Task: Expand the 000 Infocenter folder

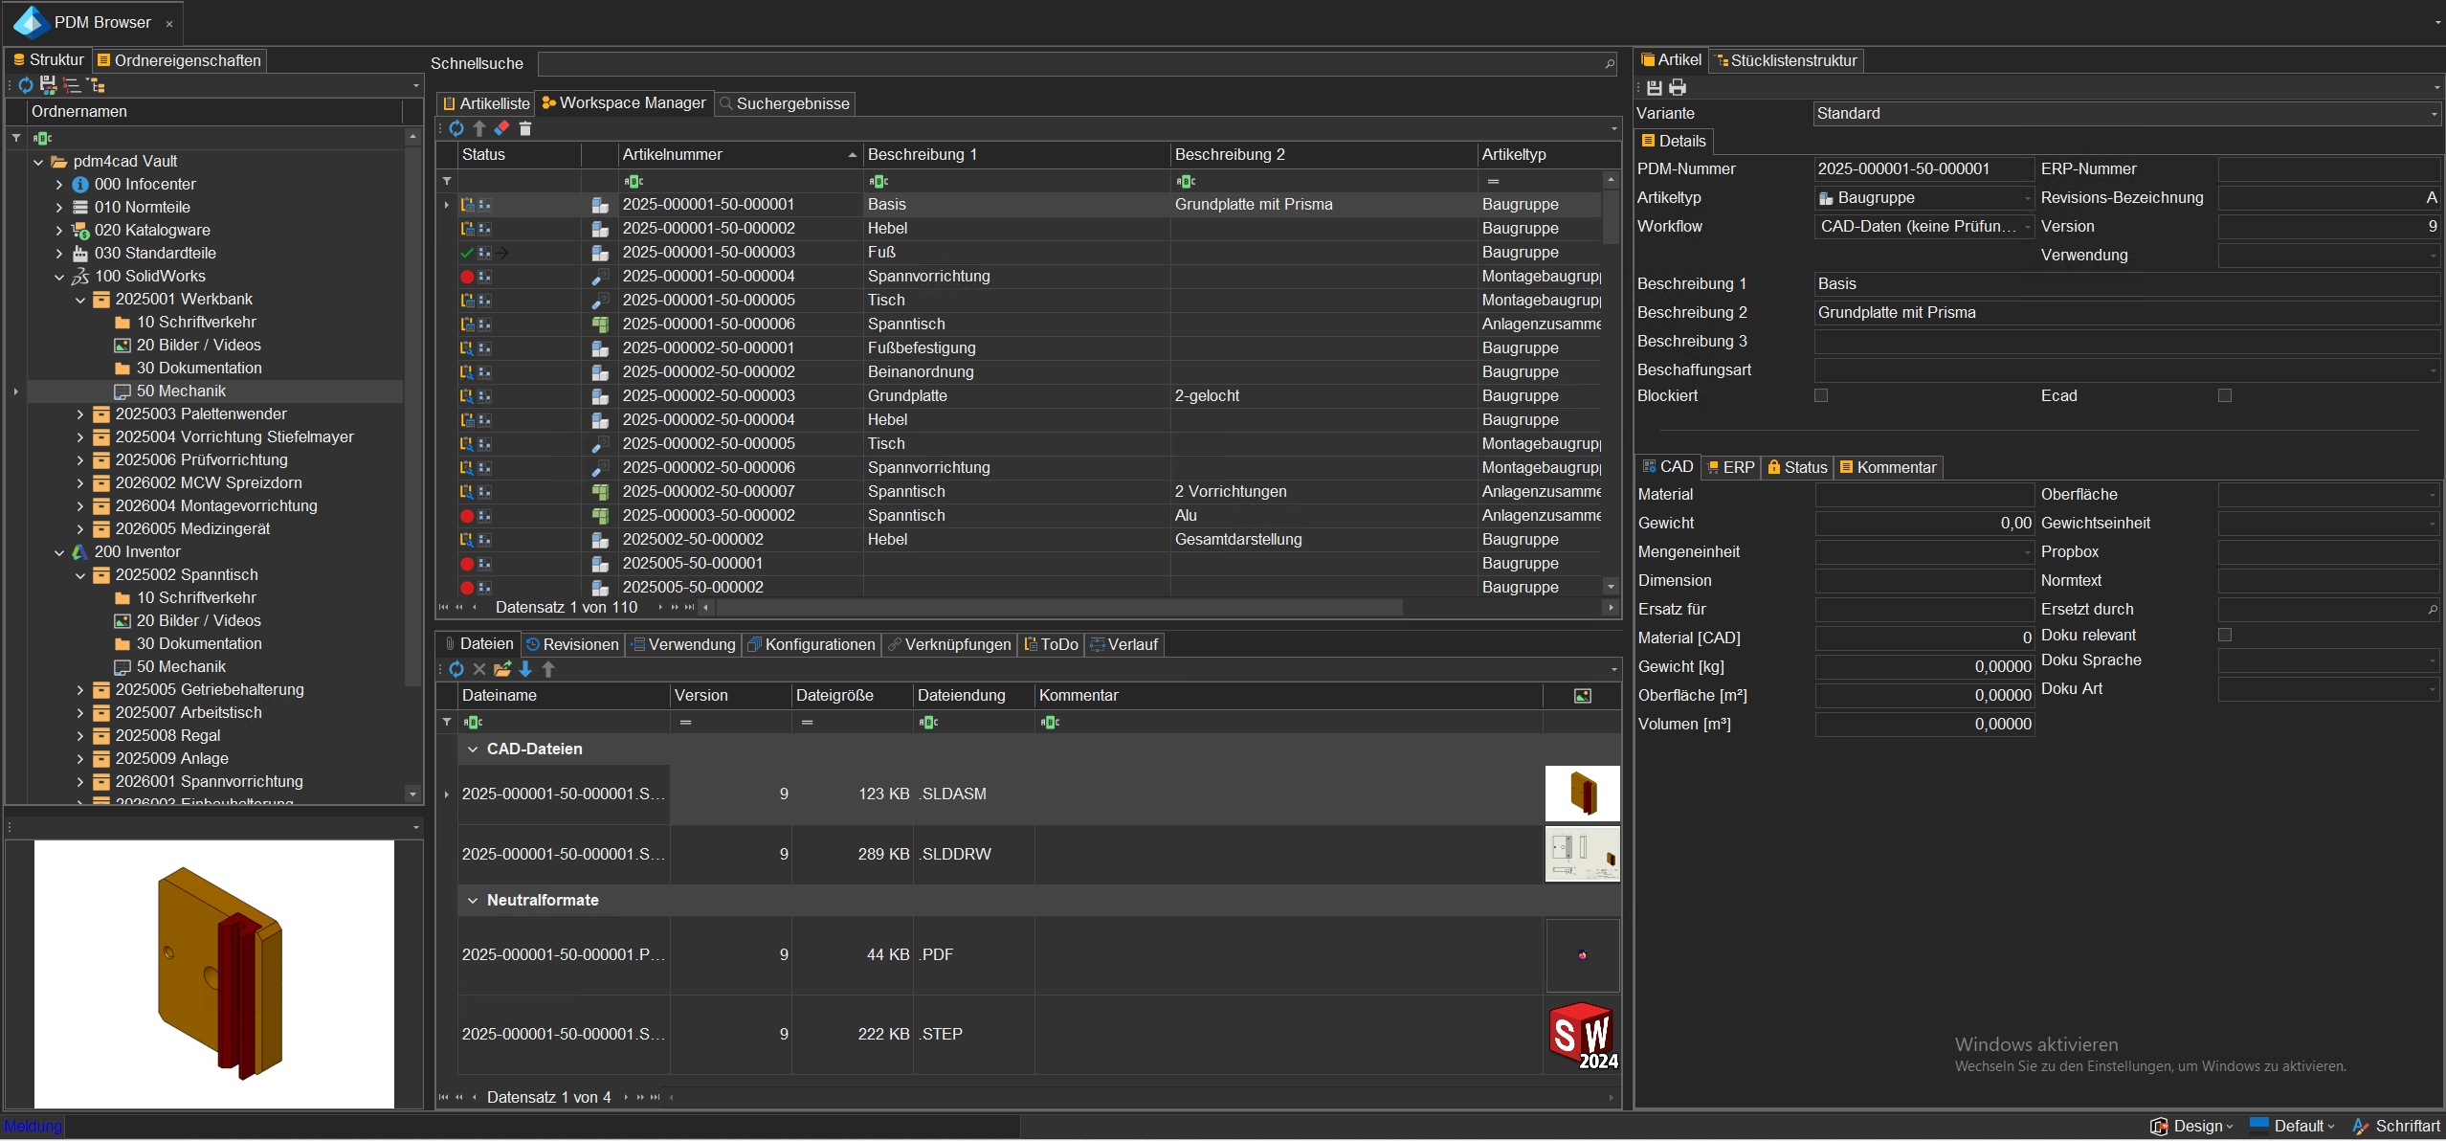Action: click(x=59, y=185)
